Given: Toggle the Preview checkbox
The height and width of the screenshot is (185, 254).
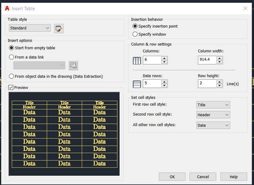Looking at the screenshot, I should (x=11, y=87).
